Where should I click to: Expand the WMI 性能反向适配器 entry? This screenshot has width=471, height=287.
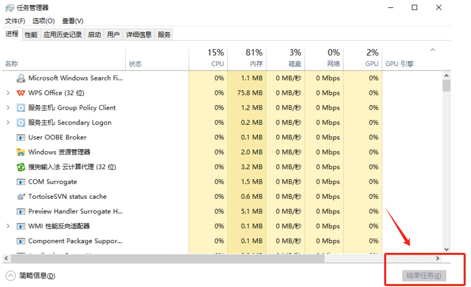[8, 226]
